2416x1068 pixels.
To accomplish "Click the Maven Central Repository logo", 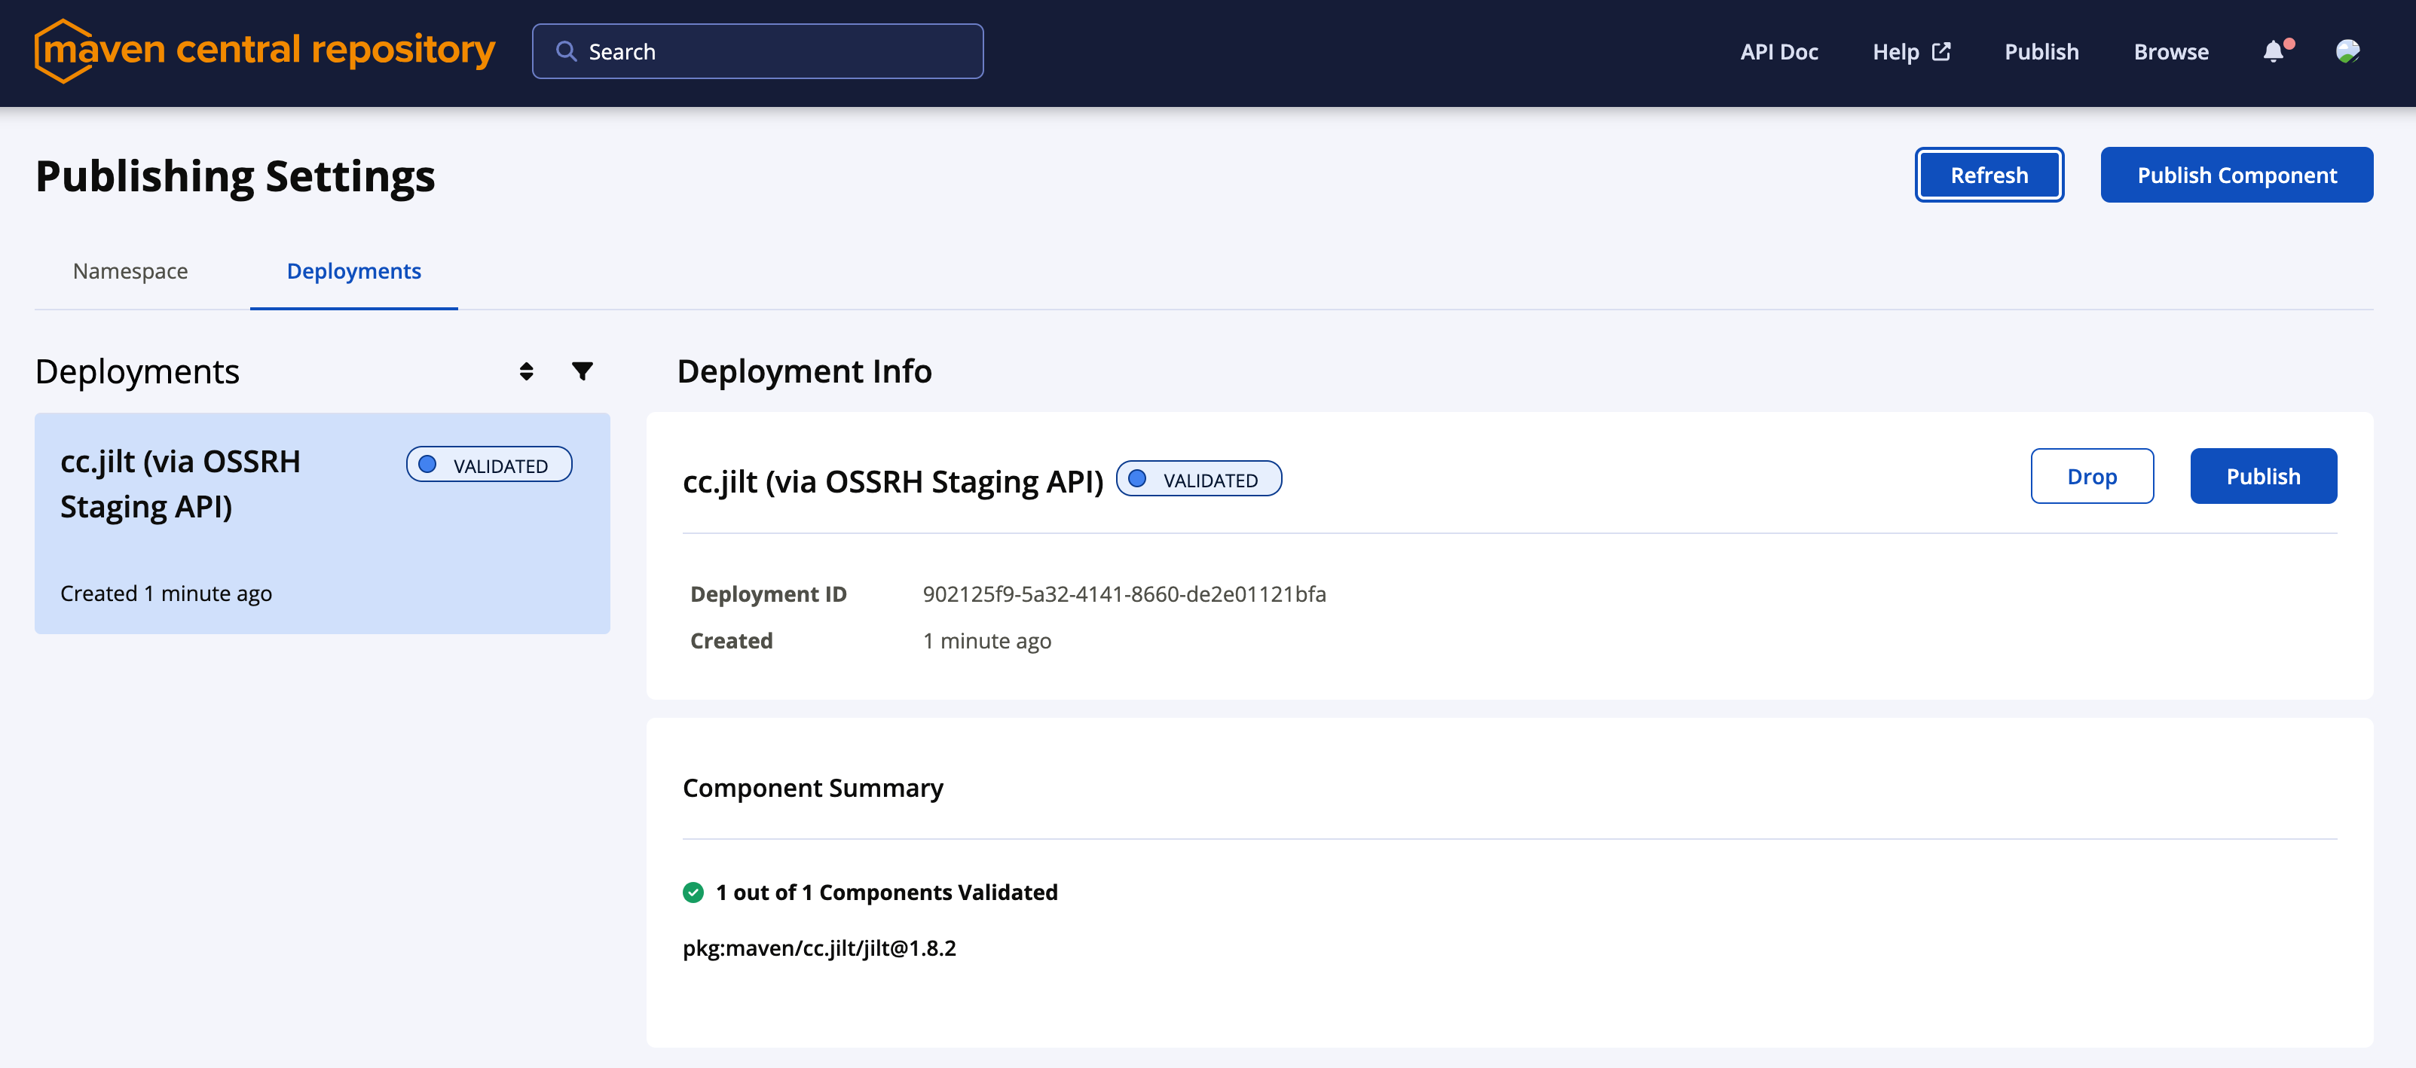I will [x=265, y=50].
